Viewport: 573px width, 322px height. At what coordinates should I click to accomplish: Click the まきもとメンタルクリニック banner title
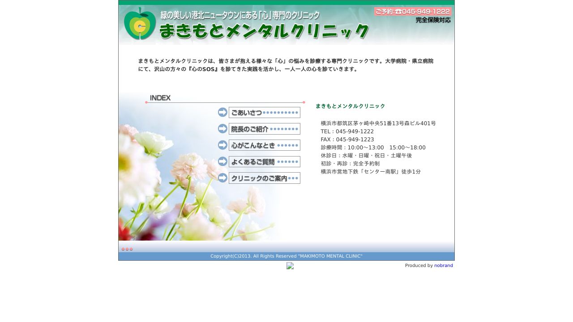(264, 31)
